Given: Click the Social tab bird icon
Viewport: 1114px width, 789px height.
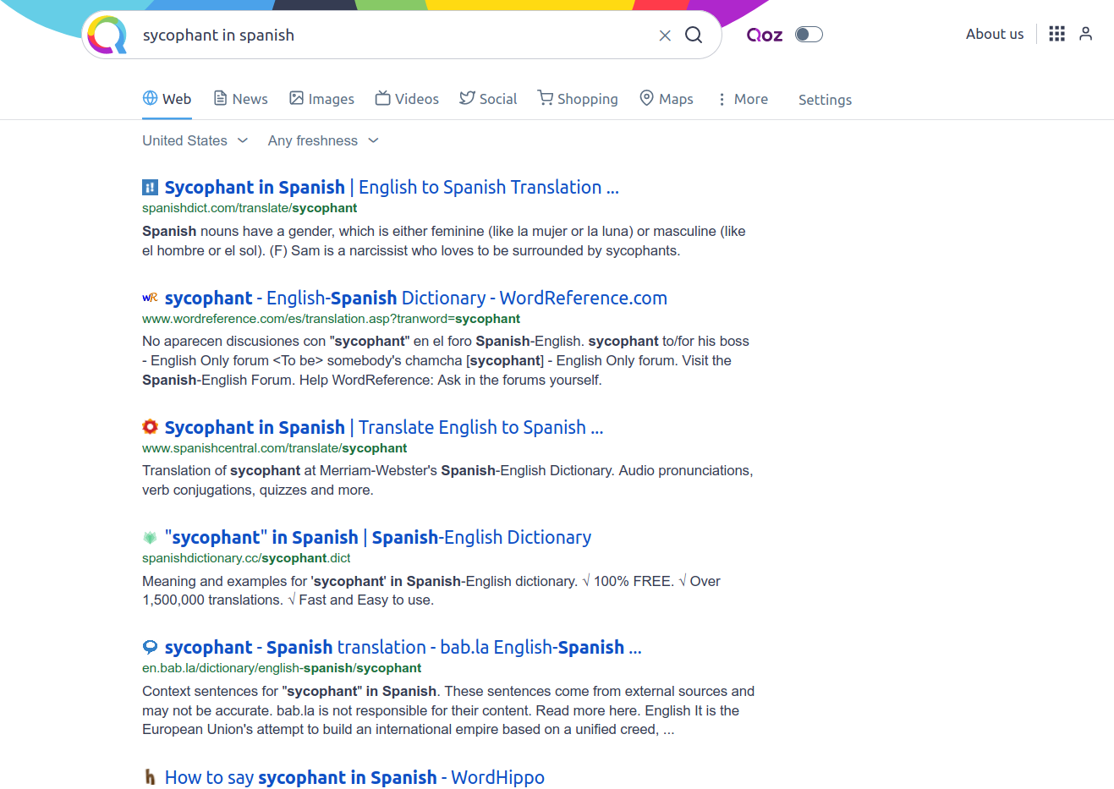Looking at the screenshot, I should (467, 98).
